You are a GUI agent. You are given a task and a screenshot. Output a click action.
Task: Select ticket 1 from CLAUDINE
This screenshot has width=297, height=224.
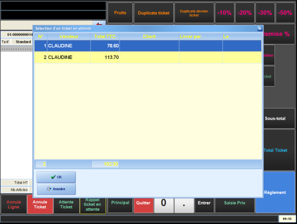pos(148,46)
